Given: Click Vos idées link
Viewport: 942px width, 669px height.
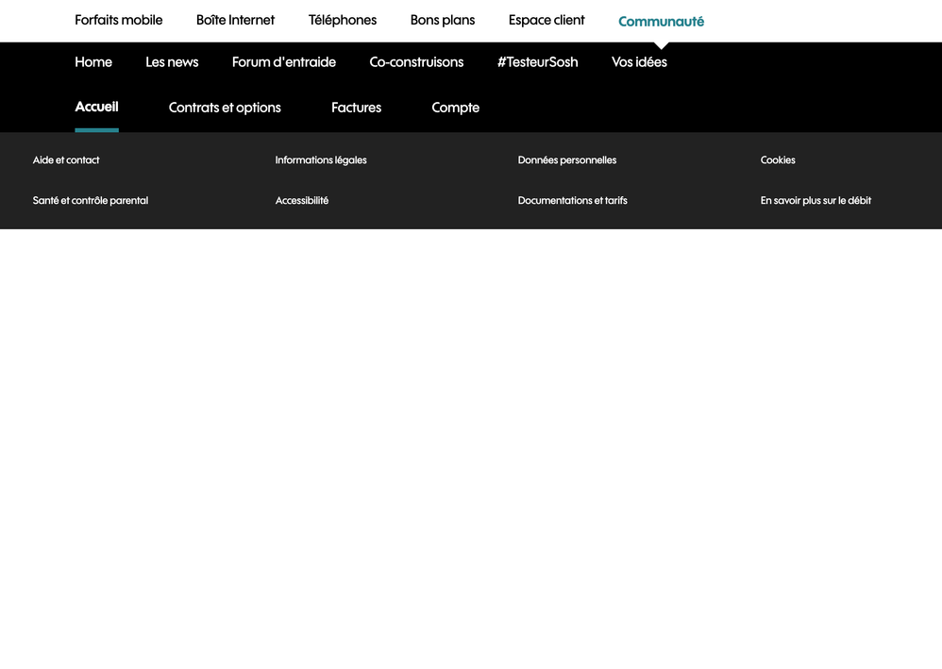Looking at the screenshot, I should coord(639,62).
